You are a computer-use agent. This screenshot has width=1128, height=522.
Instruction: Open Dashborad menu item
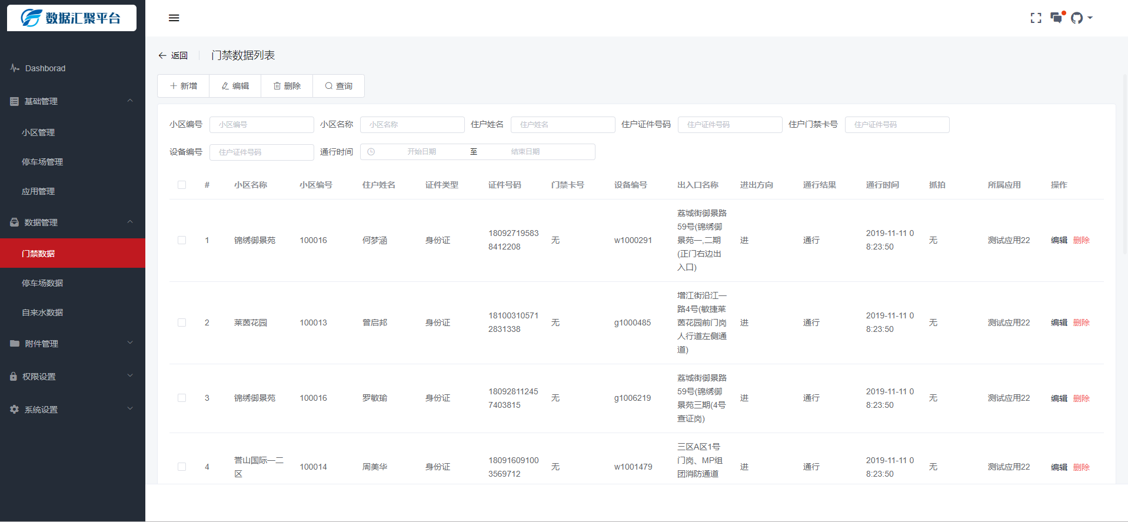[72, 68]
